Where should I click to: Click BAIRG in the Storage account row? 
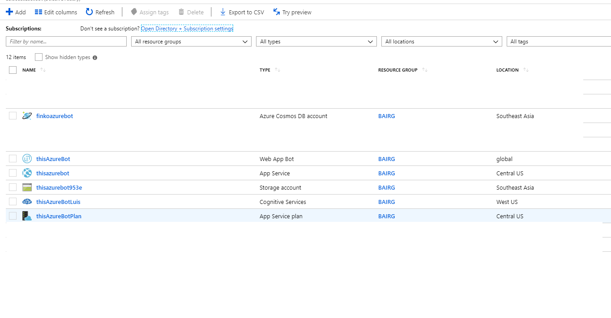coord(387,187)
